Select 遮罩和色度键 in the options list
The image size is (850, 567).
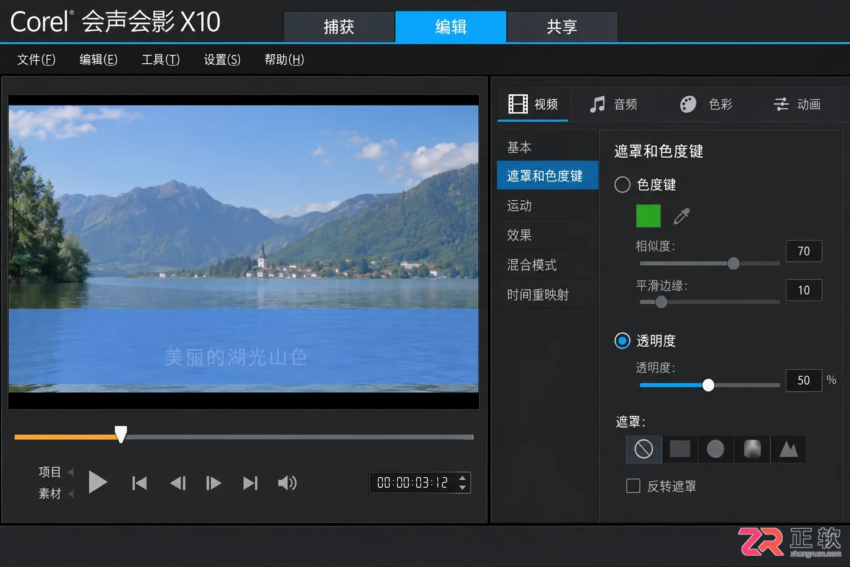point(547,176)
